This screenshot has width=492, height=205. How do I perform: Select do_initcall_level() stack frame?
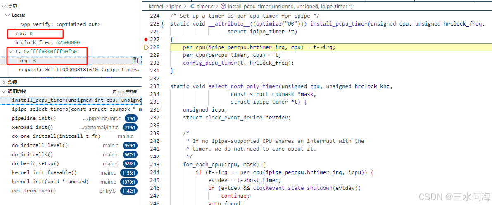click(x=71, y=145)
